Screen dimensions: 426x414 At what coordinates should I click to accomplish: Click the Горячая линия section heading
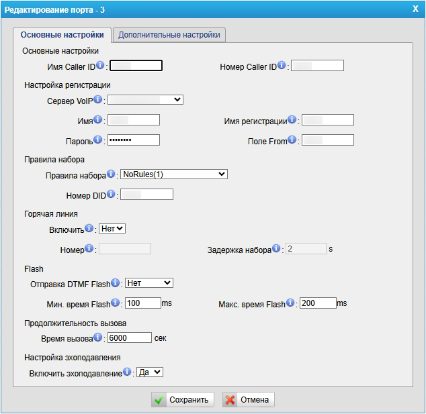pos(51,214)
